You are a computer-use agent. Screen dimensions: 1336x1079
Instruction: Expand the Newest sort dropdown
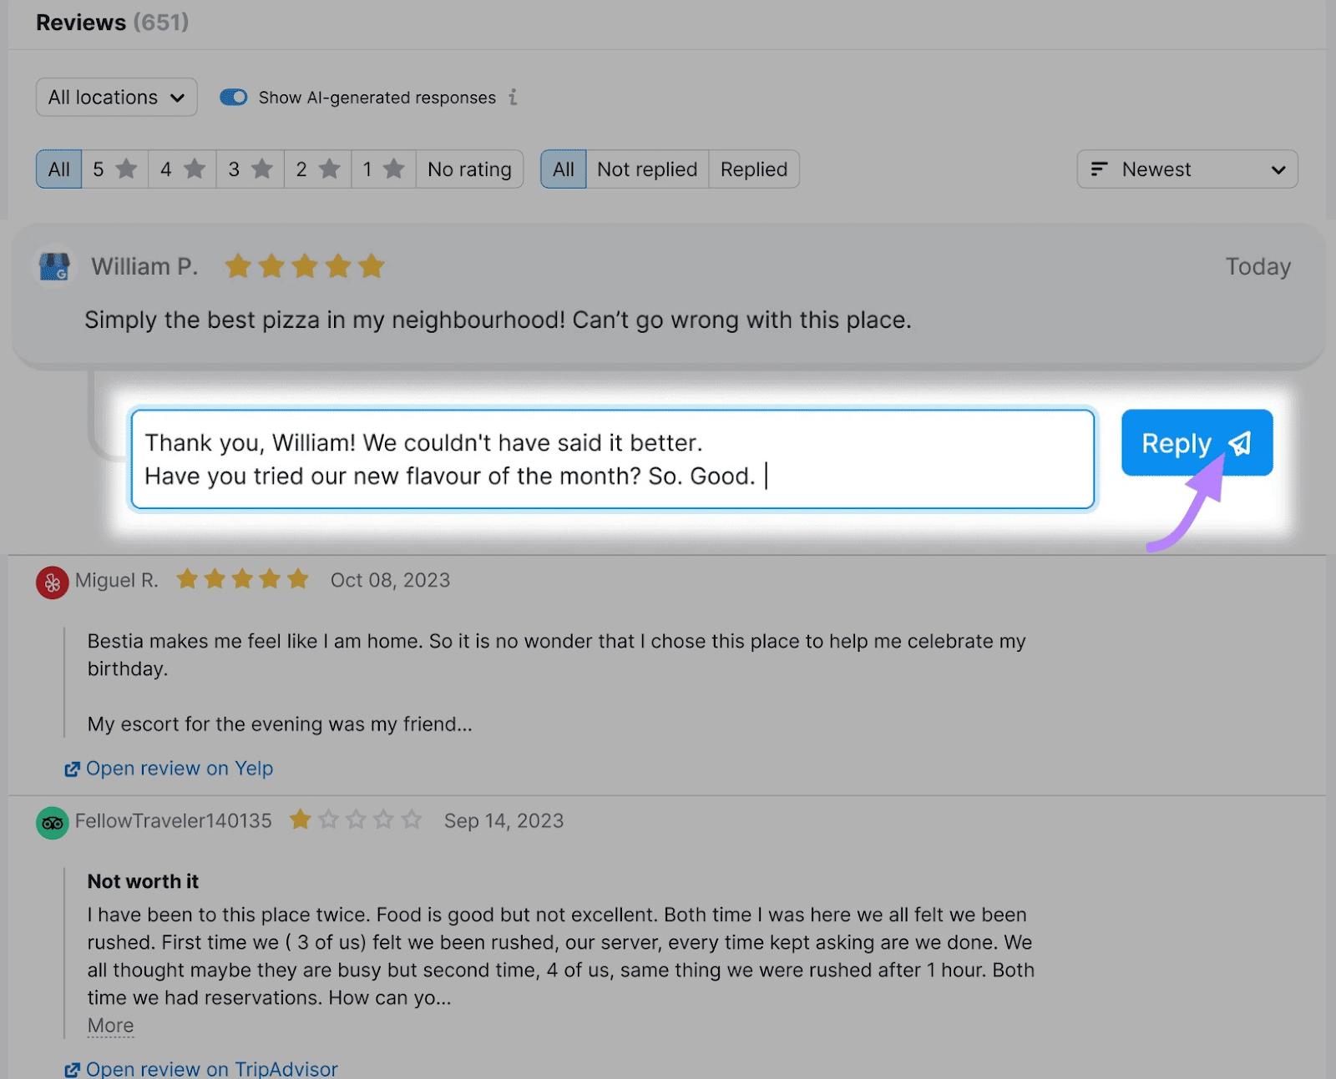coord(1187,169)
